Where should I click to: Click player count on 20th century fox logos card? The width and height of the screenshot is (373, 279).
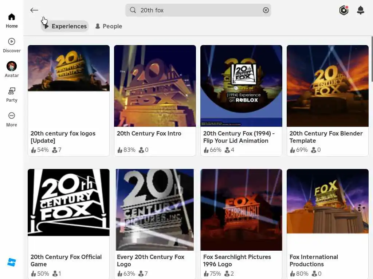click(x=56, y=150)
